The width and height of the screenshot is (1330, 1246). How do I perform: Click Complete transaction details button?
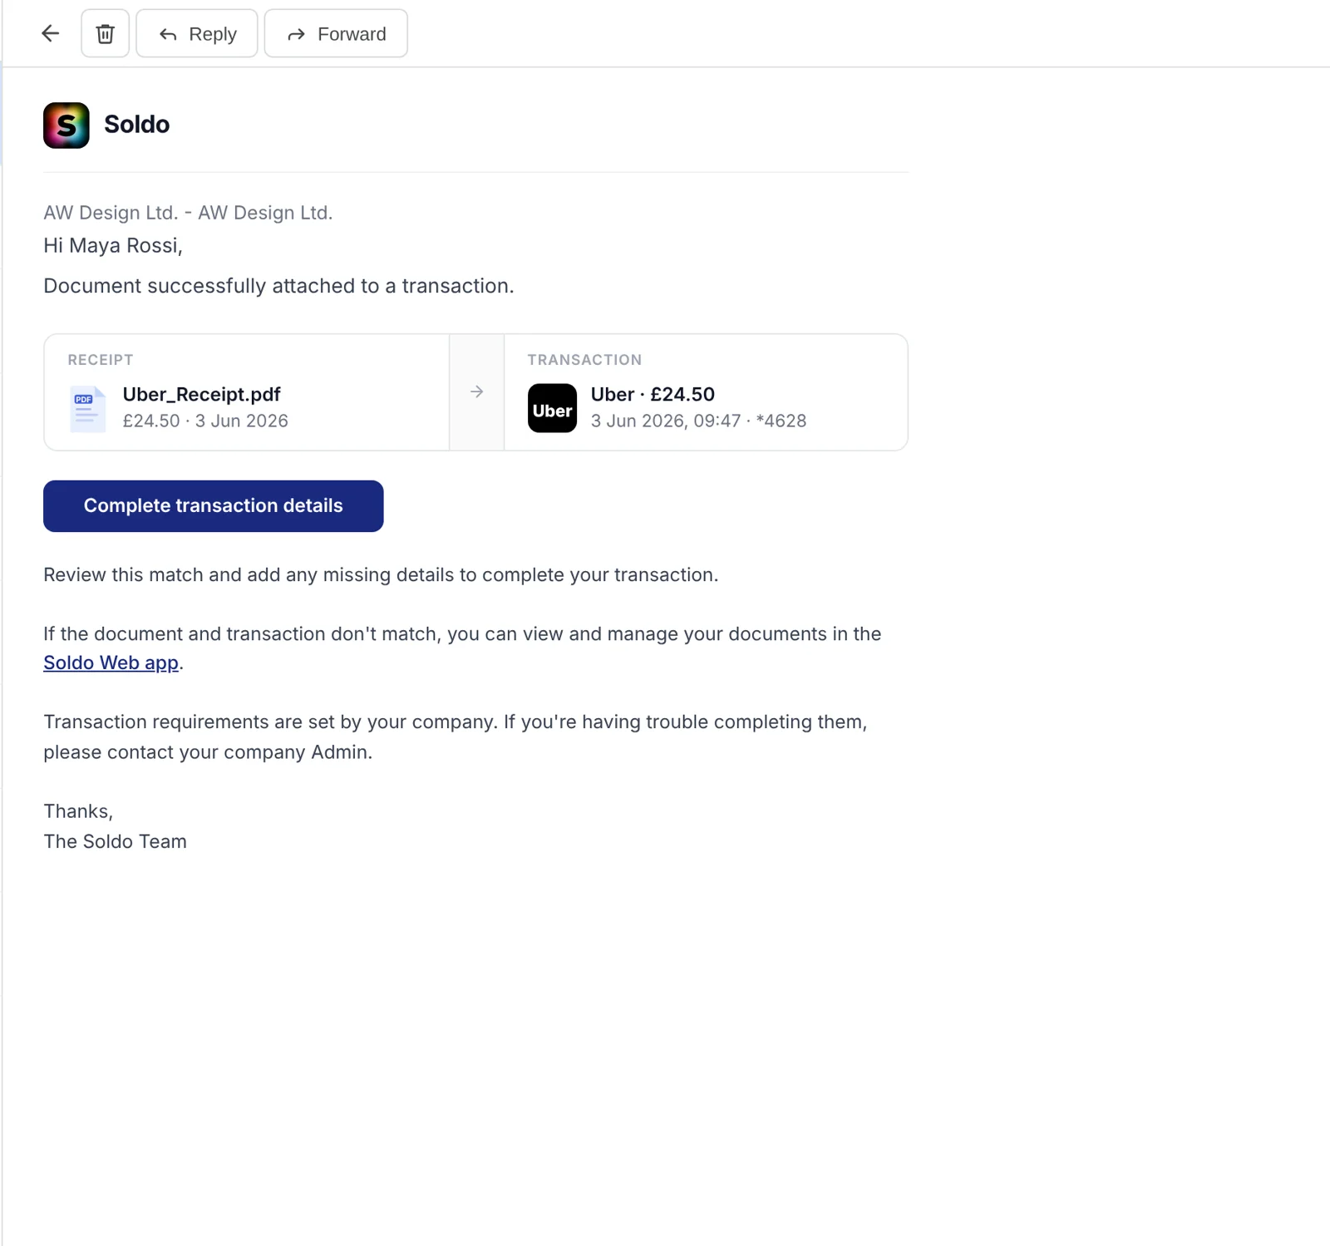214,506
